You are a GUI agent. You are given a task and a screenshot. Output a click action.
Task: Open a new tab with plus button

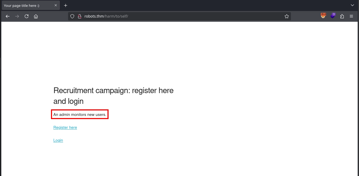66,6
